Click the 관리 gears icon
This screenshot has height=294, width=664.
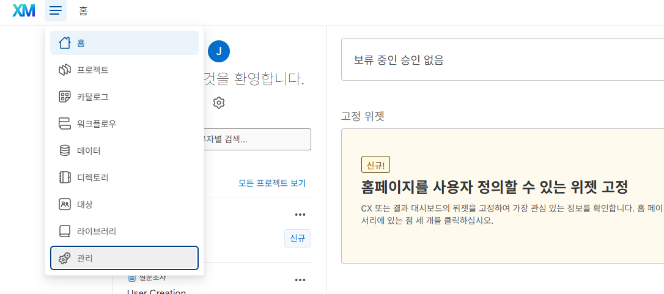coord(64,258)
